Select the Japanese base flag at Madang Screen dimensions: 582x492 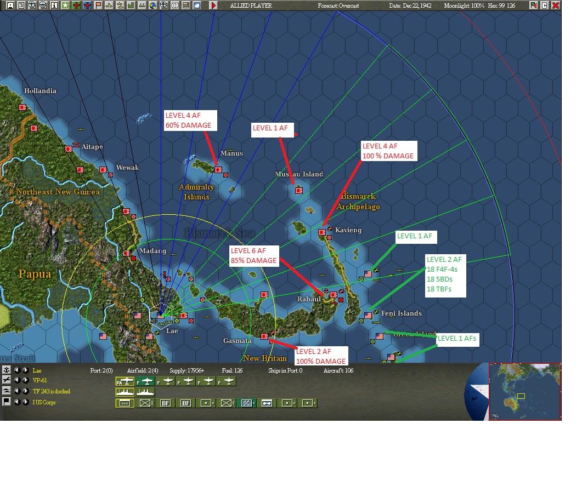(126, 253)
